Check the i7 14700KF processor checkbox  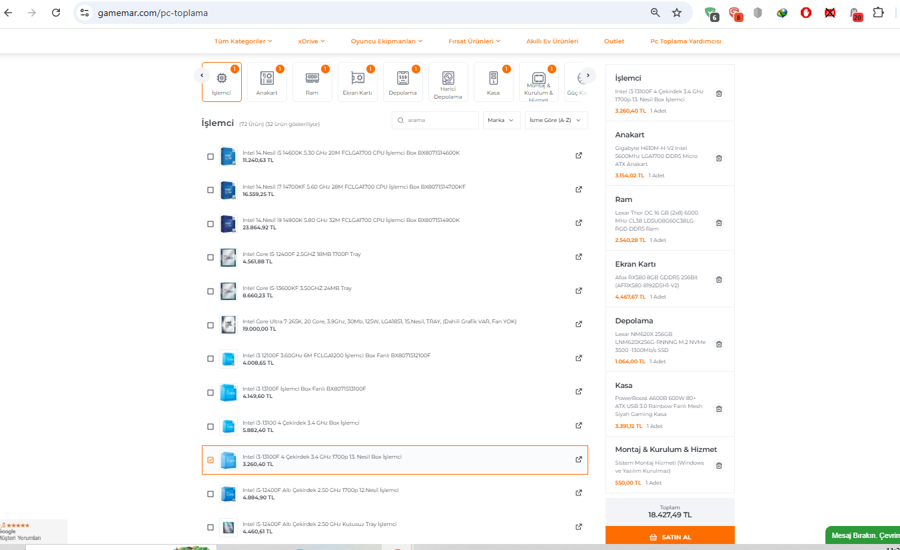click(211, 190)
